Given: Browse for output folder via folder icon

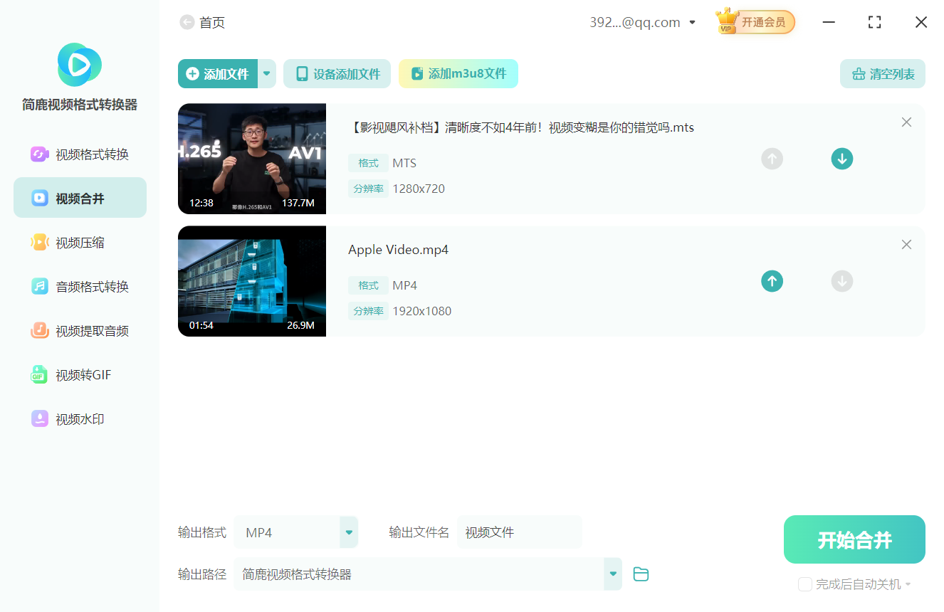Looking at the screenshot, I should [640, 574].
